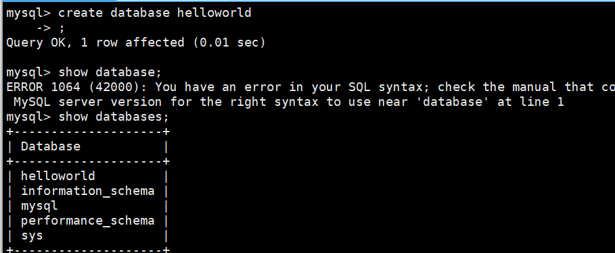Click the 'show databases;' command line
The height and width of the screenshot is (253, 615).
click(87, 117)
